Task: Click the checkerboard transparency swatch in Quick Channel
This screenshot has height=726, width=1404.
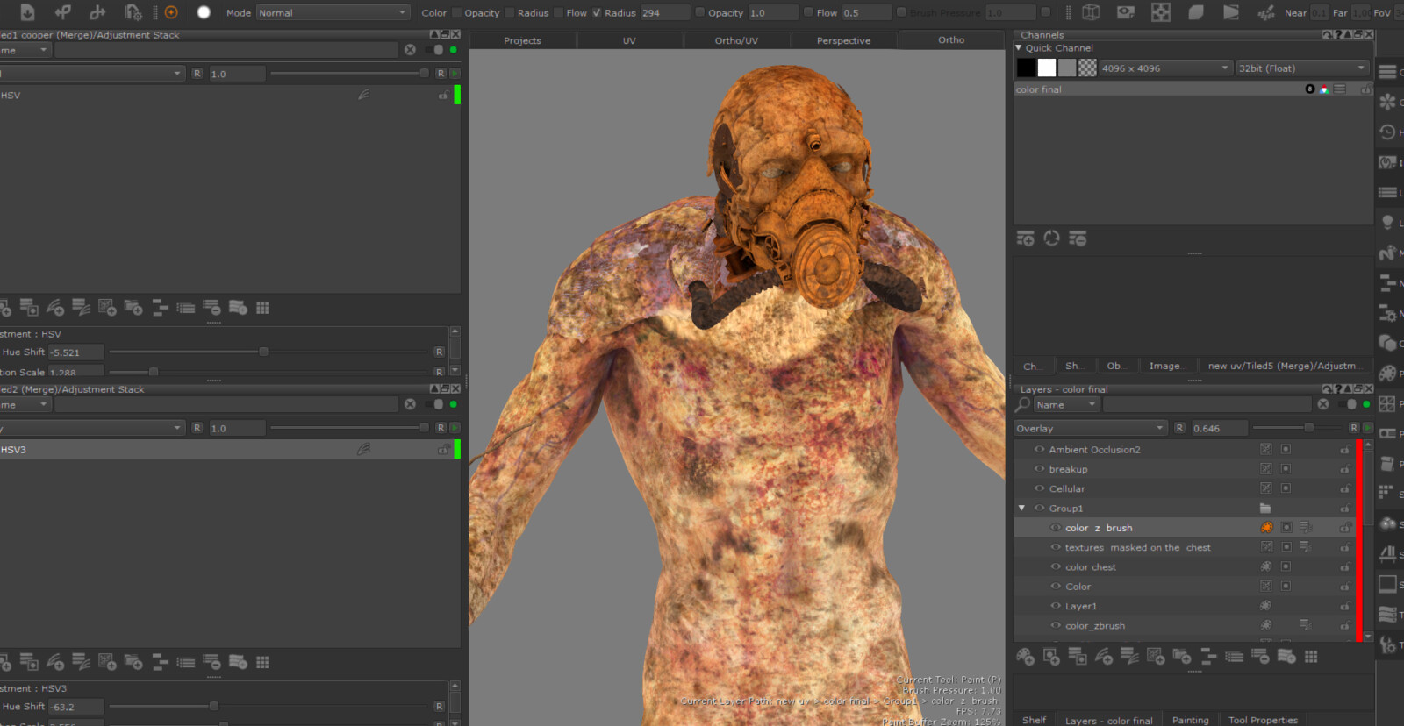Action: coord(1087,68)
